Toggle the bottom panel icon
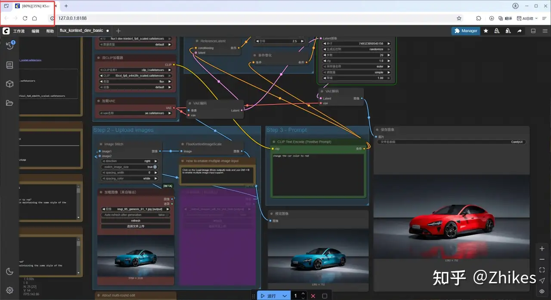Viewport: 551px width, 300px height. pos(533,31)
